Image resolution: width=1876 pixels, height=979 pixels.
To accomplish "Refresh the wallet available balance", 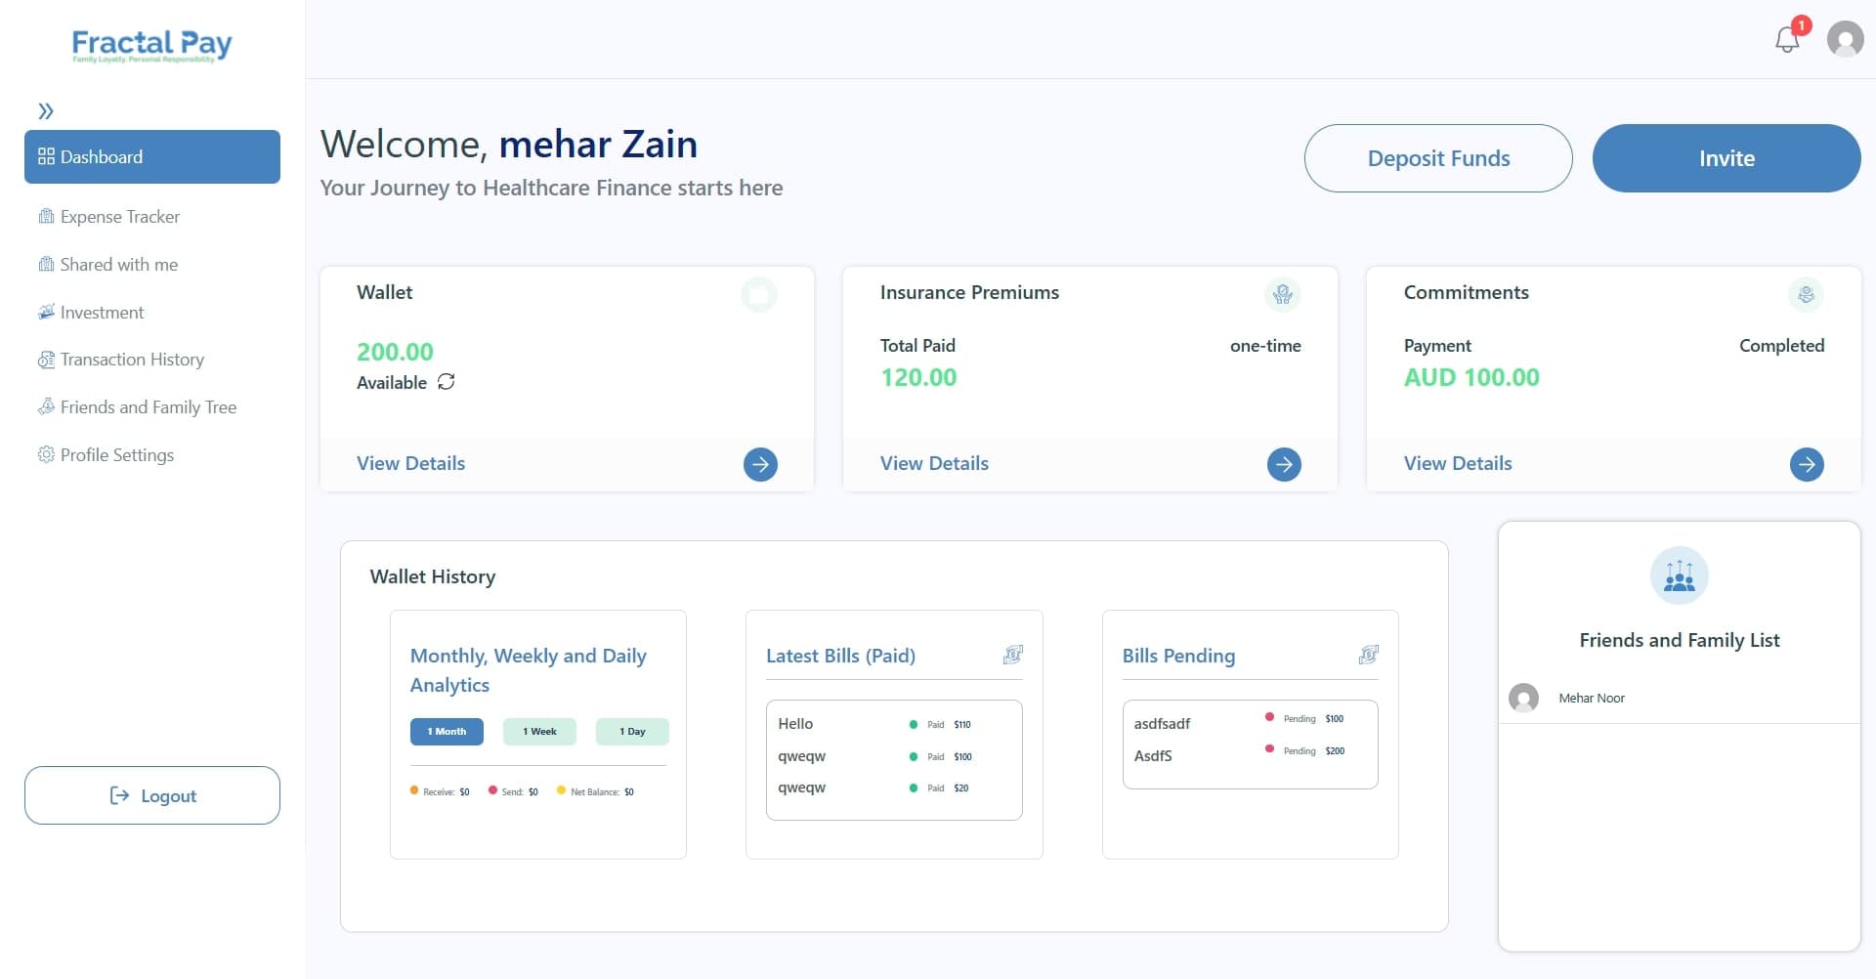I will tap(447, 382).
